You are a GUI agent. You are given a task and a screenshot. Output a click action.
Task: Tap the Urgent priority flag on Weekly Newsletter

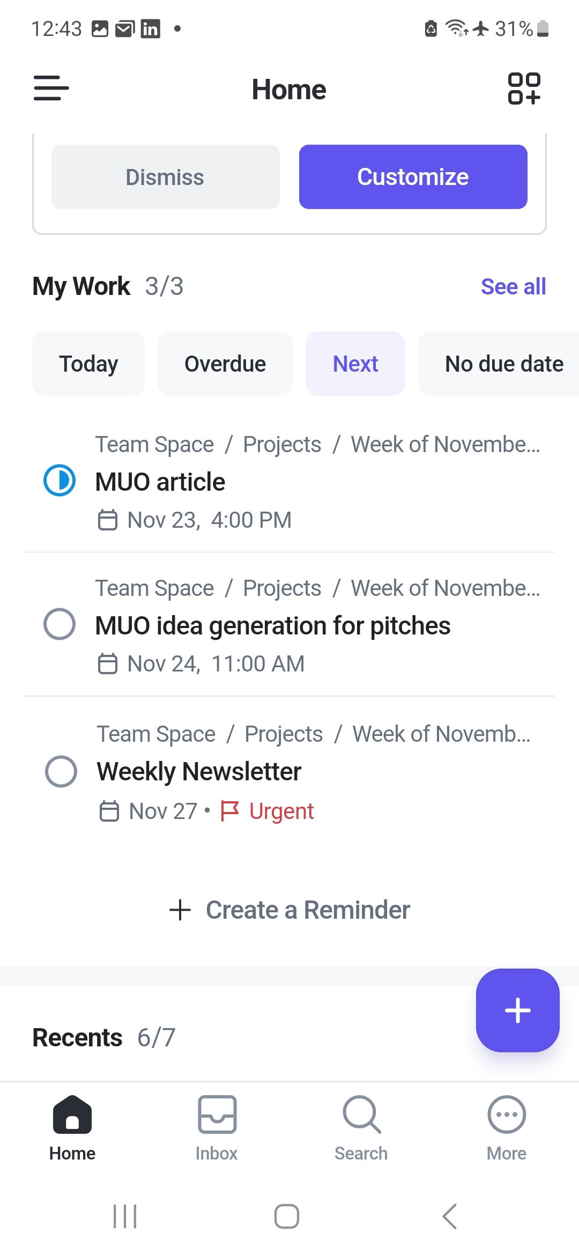(231, 811)
